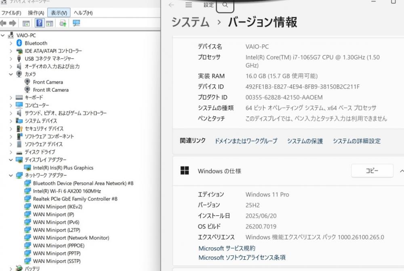Click the USB コネクタ マネージャー icon
The image size is (404, 271).
[x=19, y=59]
